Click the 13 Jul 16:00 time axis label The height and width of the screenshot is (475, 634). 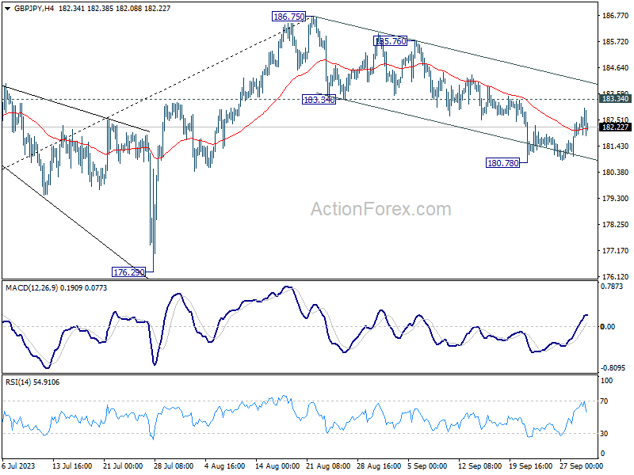pyautogui.click(x=72, y=465)
